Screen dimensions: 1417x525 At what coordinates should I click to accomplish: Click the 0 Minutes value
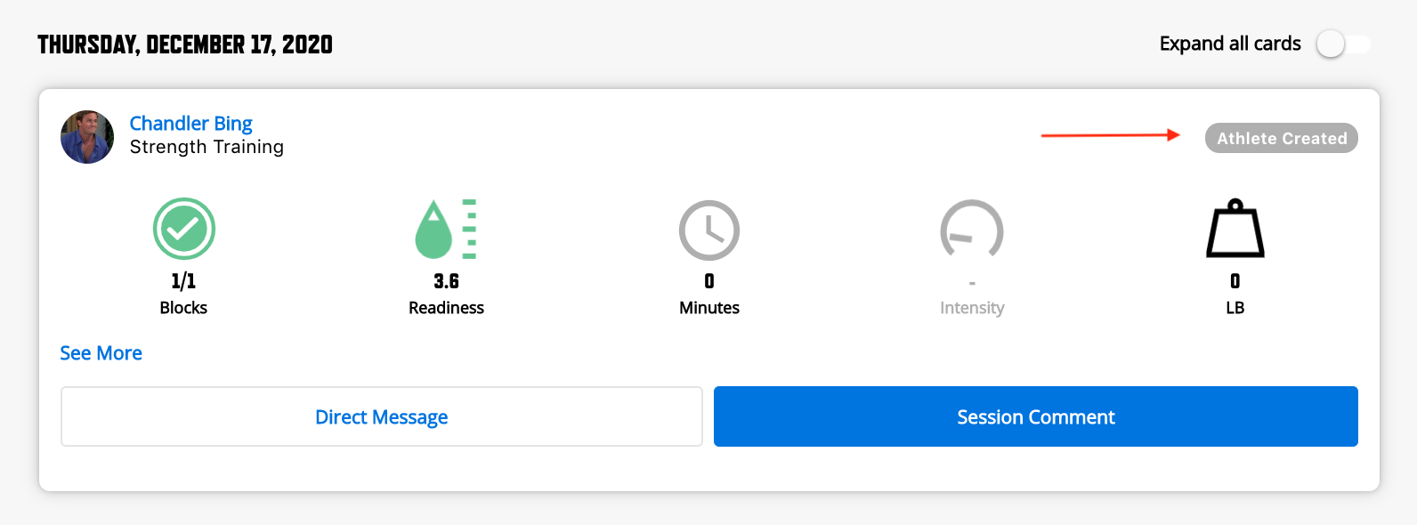(x=709, y=281)
